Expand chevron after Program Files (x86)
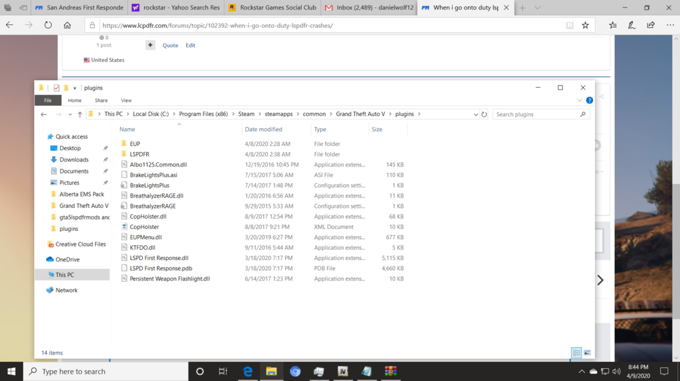The height and width of the screenshot is (381, 680). coord(233,114)
